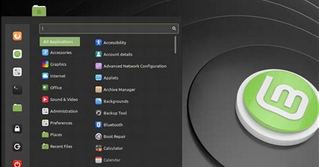Image resolution: width=319 pixels, height=167 pixels.
Task: Open Bluetooth by its label
Action: pos(113,125)
